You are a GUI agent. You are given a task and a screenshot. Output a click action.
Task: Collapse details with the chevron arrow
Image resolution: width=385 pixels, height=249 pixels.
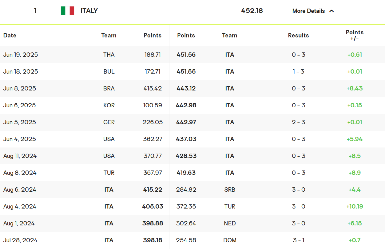[x=331, y=11]
